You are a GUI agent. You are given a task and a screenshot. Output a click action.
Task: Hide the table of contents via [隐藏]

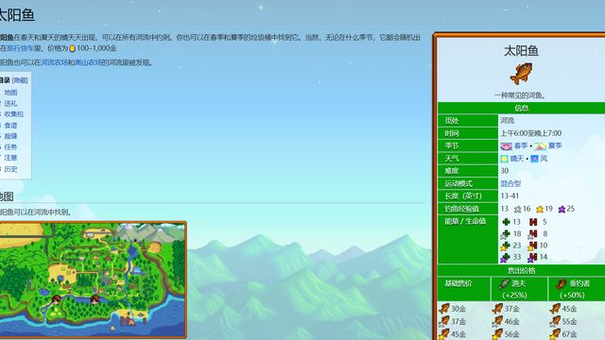(20, 80)
